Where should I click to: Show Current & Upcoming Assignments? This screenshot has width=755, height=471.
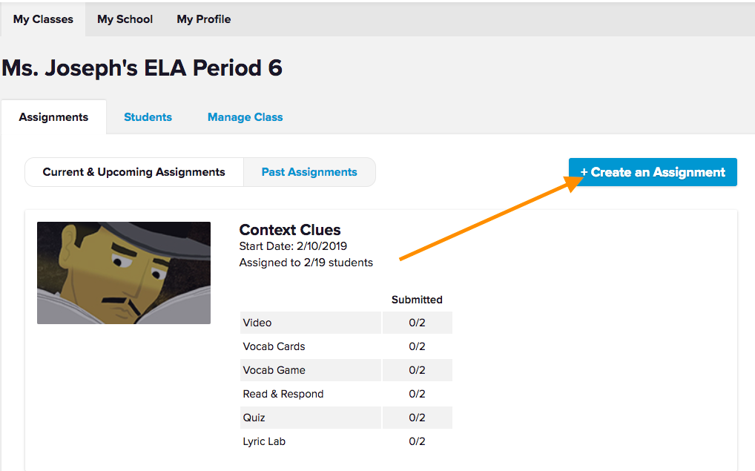tap(134, 172)
